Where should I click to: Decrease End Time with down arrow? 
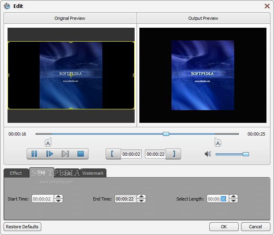(x=141, y=201)
